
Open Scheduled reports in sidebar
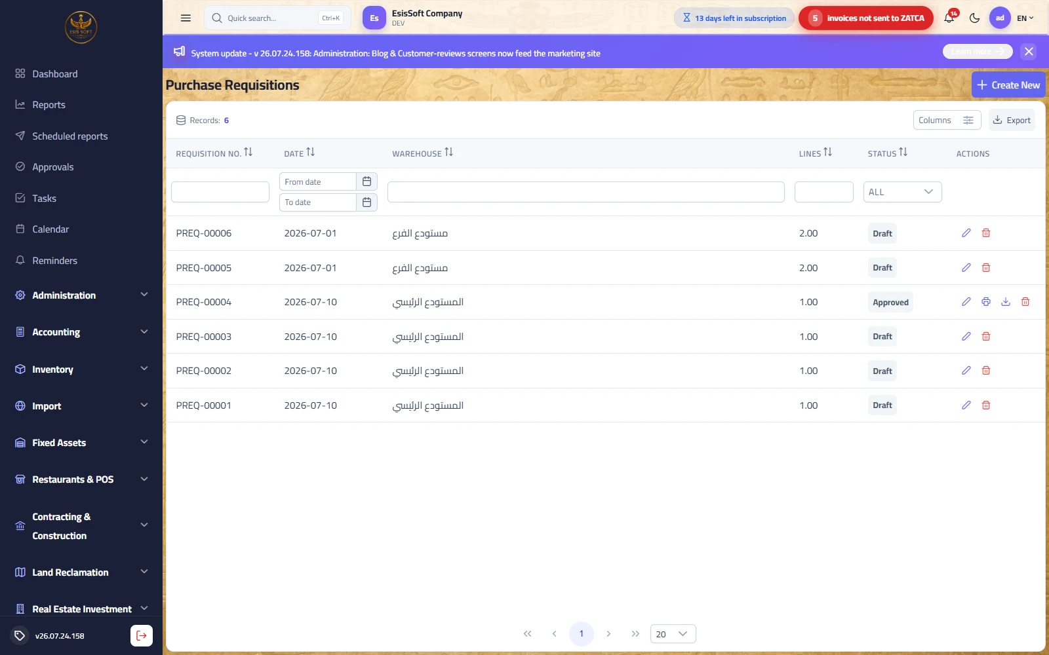click(70, 136)
